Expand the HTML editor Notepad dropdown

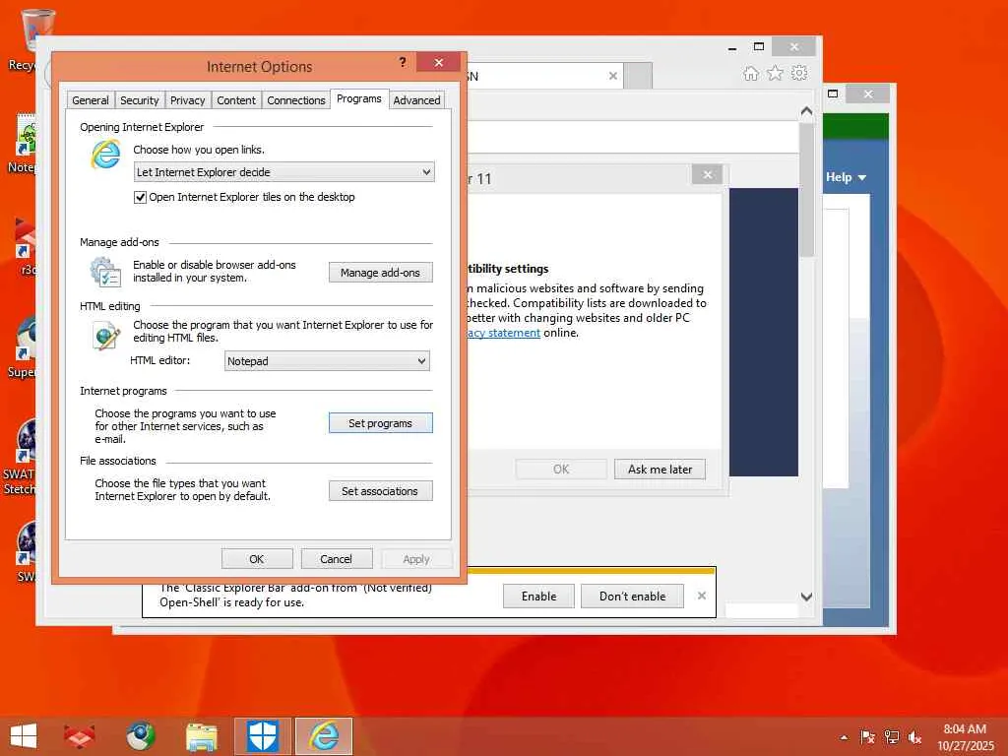coord(327,361)
